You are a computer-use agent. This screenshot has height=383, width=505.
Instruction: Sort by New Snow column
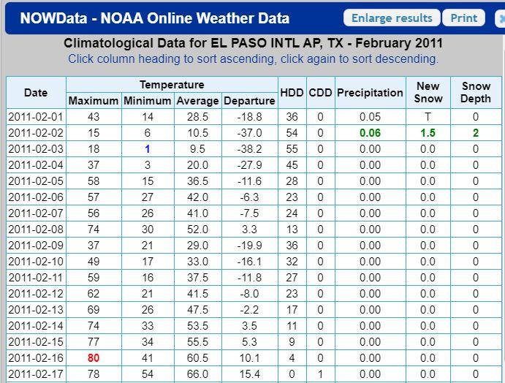(x=428, y=93)
